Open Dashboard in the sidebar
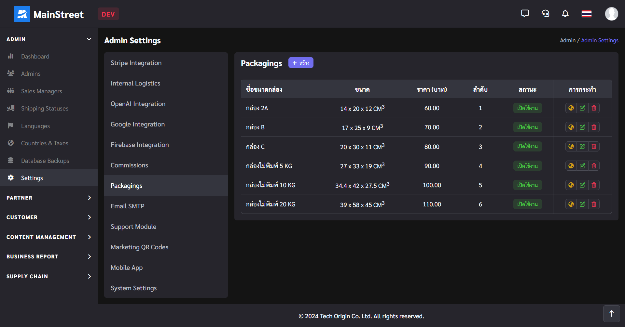625x327 pixels. tap(49, 56)
